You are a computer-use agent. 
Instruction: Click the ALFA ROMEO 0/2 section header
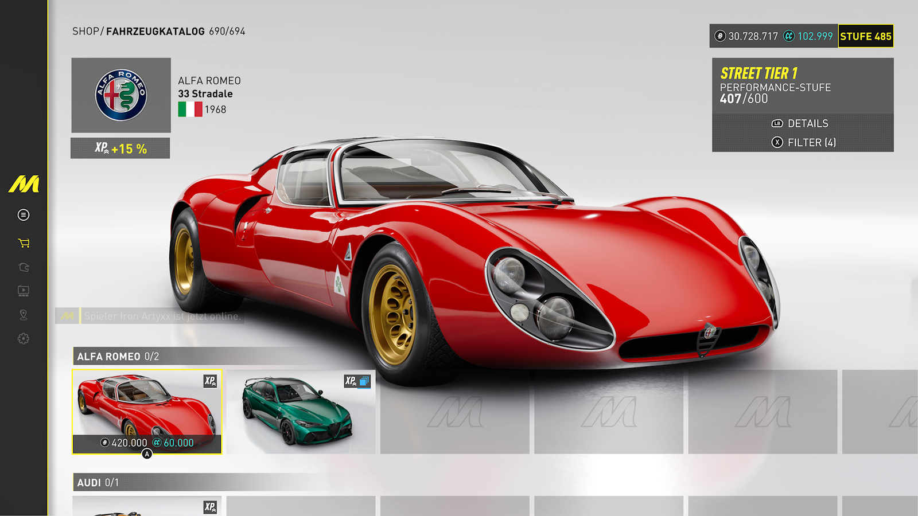[x=118, y=357]
